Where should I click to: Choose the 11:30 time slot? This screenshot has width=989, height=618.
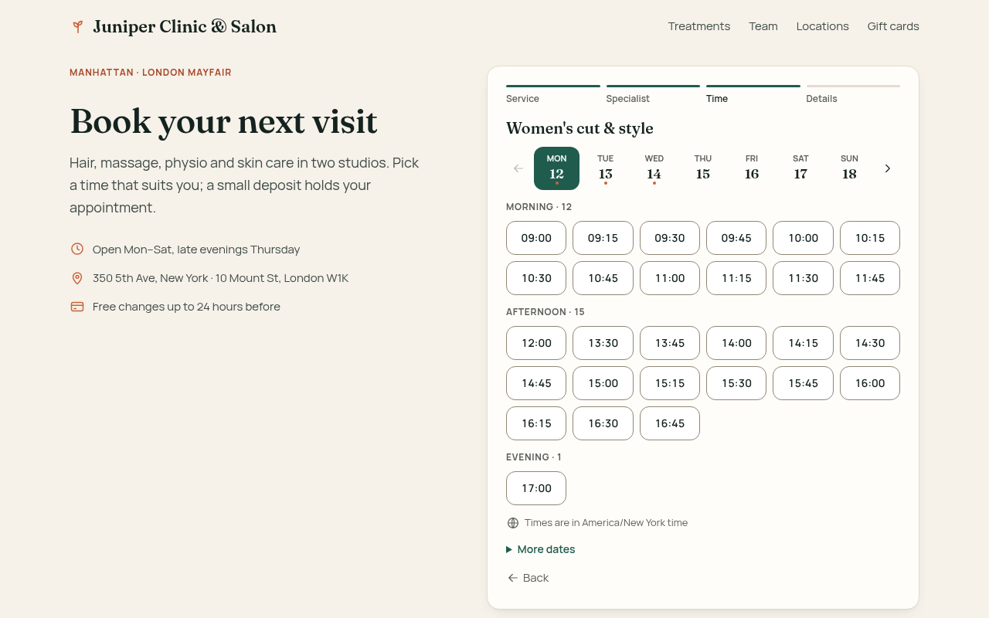(803, 278)
